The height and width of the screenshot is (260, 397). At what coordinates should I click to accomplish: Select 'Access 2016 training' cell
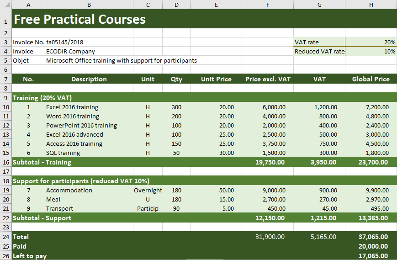(x=89, y=143)
